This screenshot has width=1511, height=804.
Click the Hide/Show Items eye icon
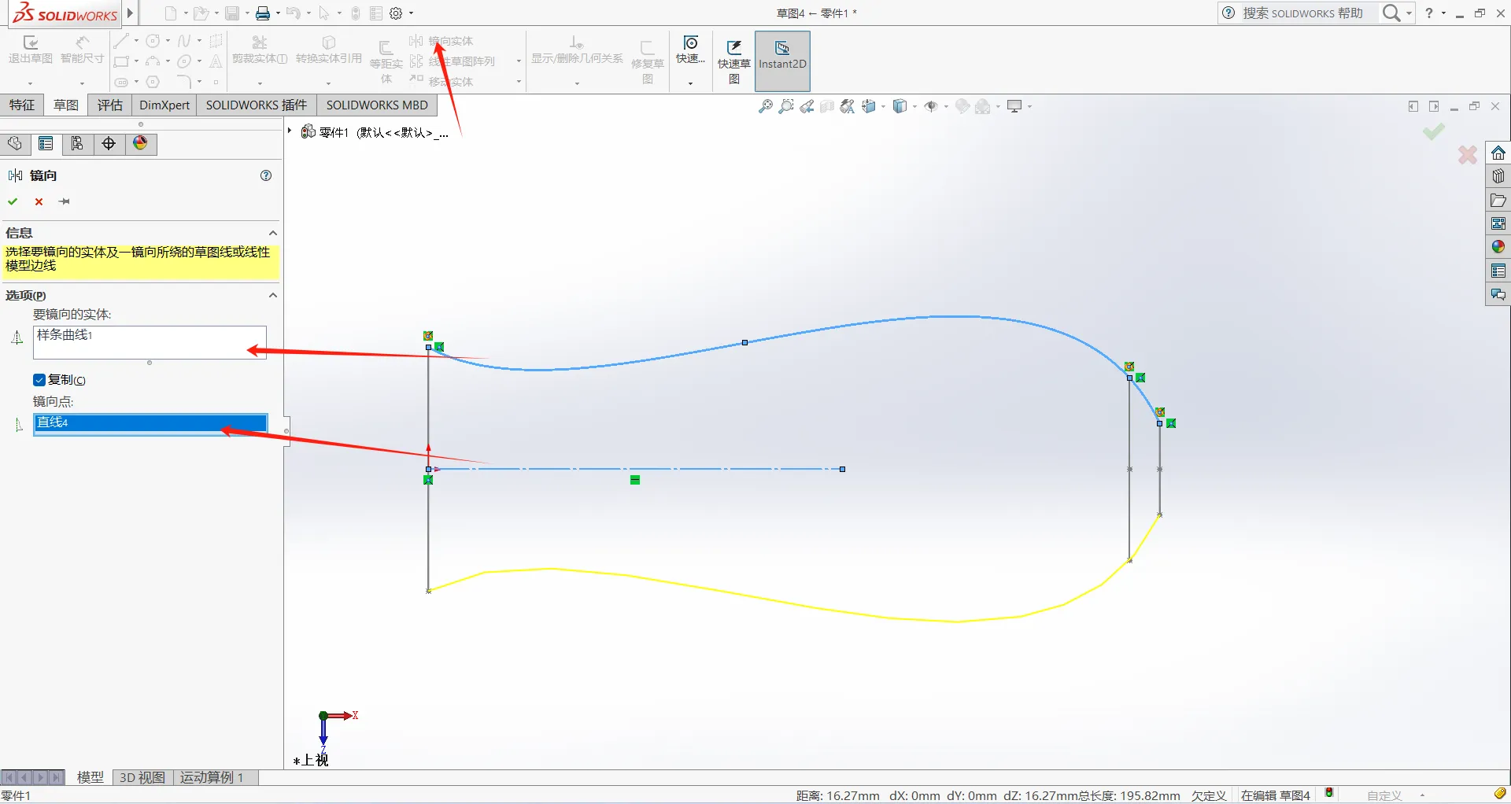(931, 106)
